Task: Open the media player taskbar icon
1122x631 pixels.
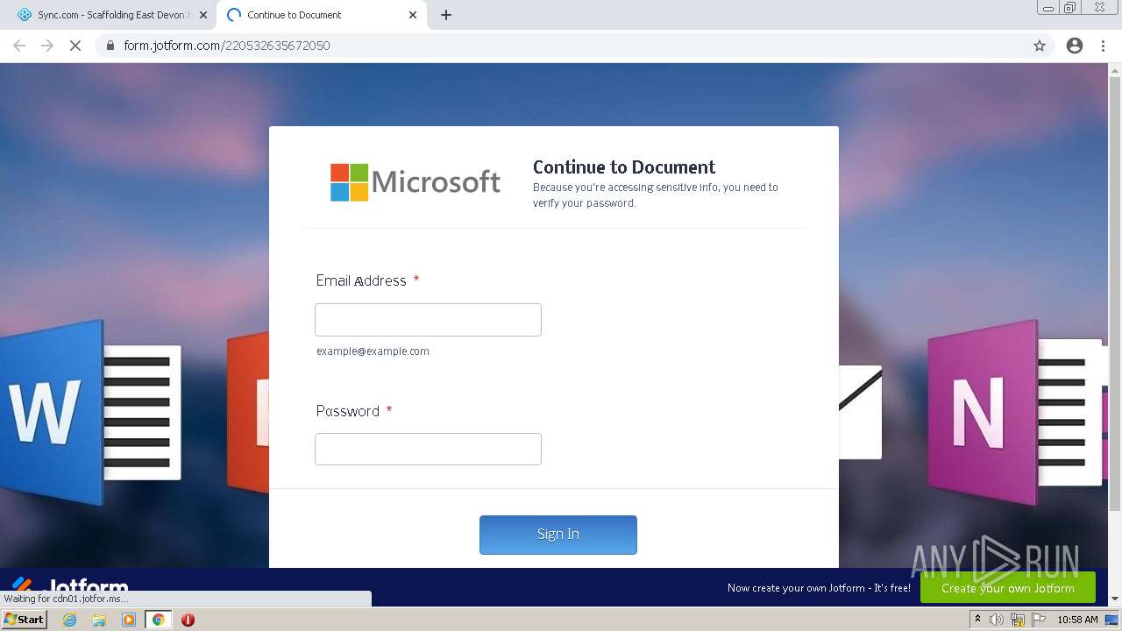Action: coord(129,620)
